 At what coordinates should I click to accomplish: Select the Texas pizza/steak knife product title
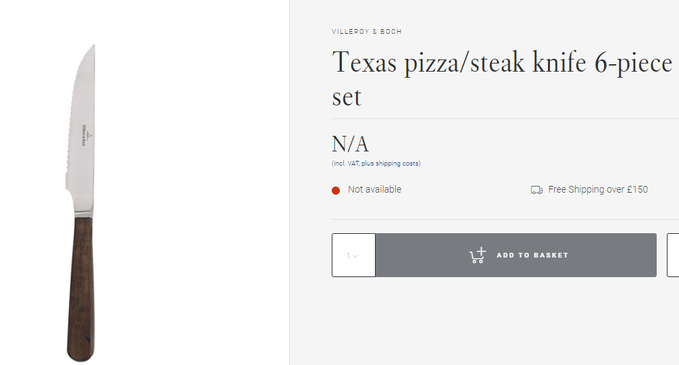[x=502, y=63]
